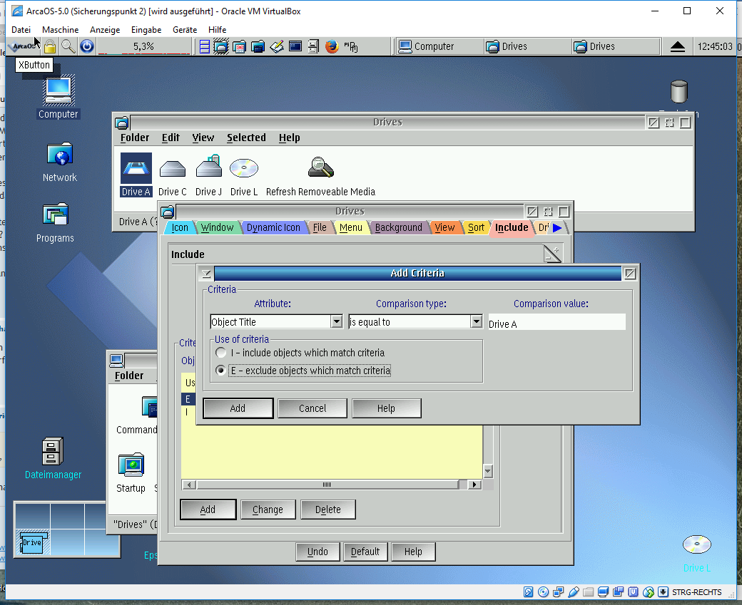Click Cancel in Add Criteria dialog
742x605 pixels.
point(312,408)
